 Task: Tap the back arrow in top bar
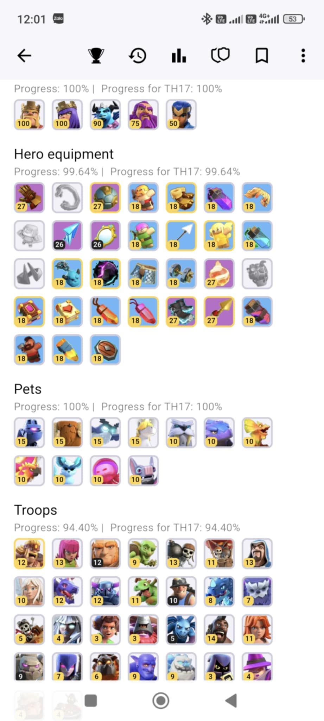tap(24, 56)
